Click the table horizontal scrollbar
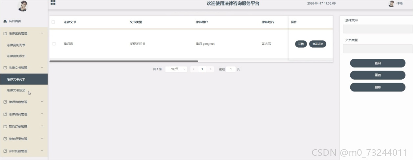Image resolution: width=413 pixels, height=160 pixels. coord(124,61)
